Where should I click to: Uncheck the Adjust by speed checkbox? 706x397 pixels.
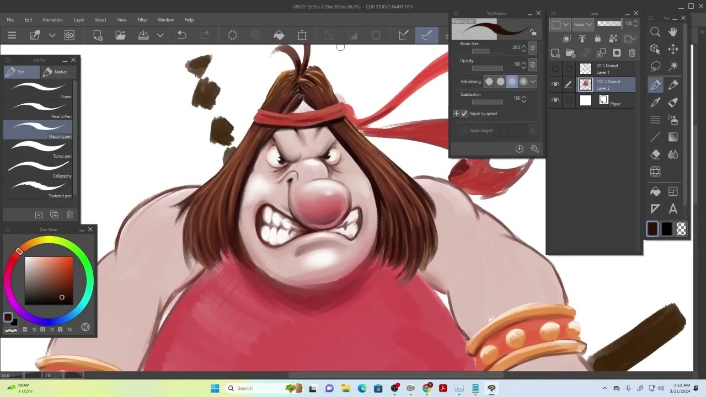pos(464,114)
